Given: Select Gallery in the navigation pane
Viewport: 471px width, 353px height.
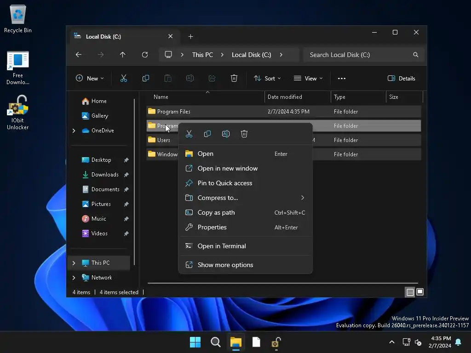Looking at the screenshot, I should 95,116.
